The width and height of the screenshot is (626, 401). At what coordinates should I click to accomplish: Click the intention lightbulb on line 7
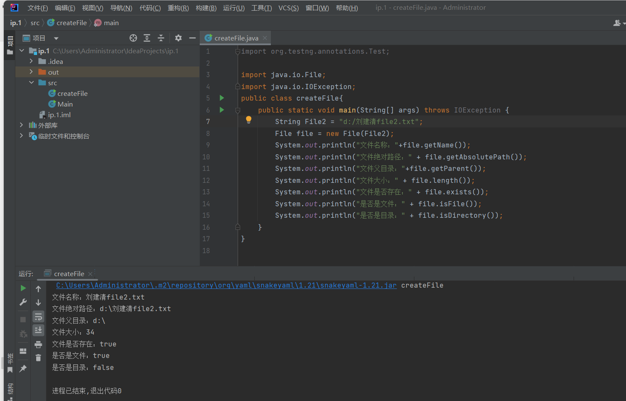pyautogui.click(x=249, y=120)
